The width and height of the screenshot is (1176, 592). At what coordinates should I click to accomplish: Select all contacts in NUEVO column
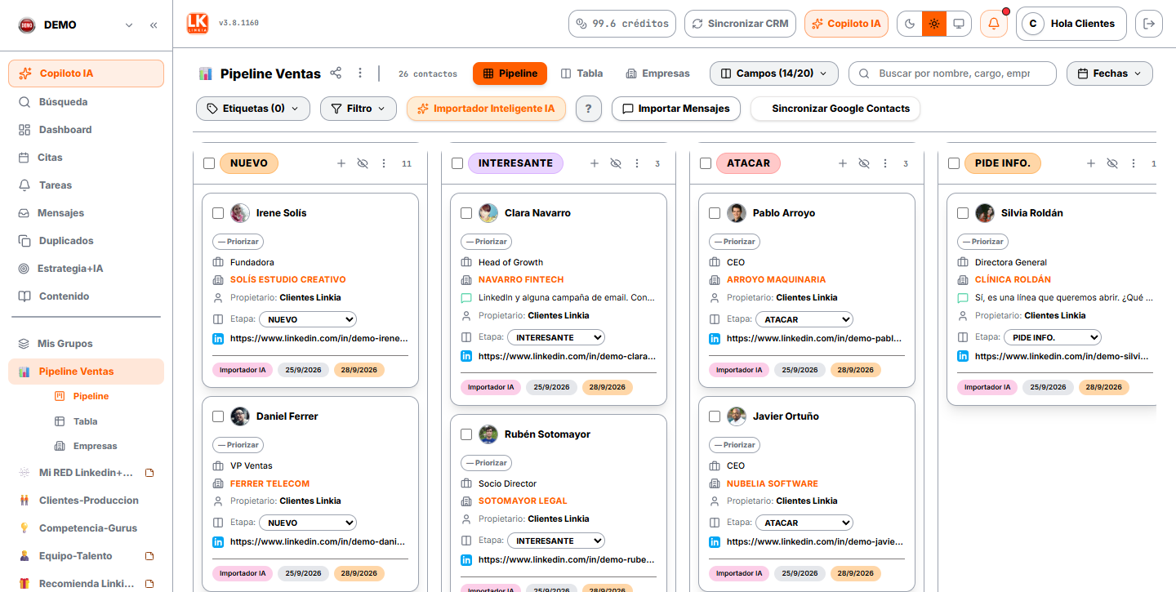209,163
